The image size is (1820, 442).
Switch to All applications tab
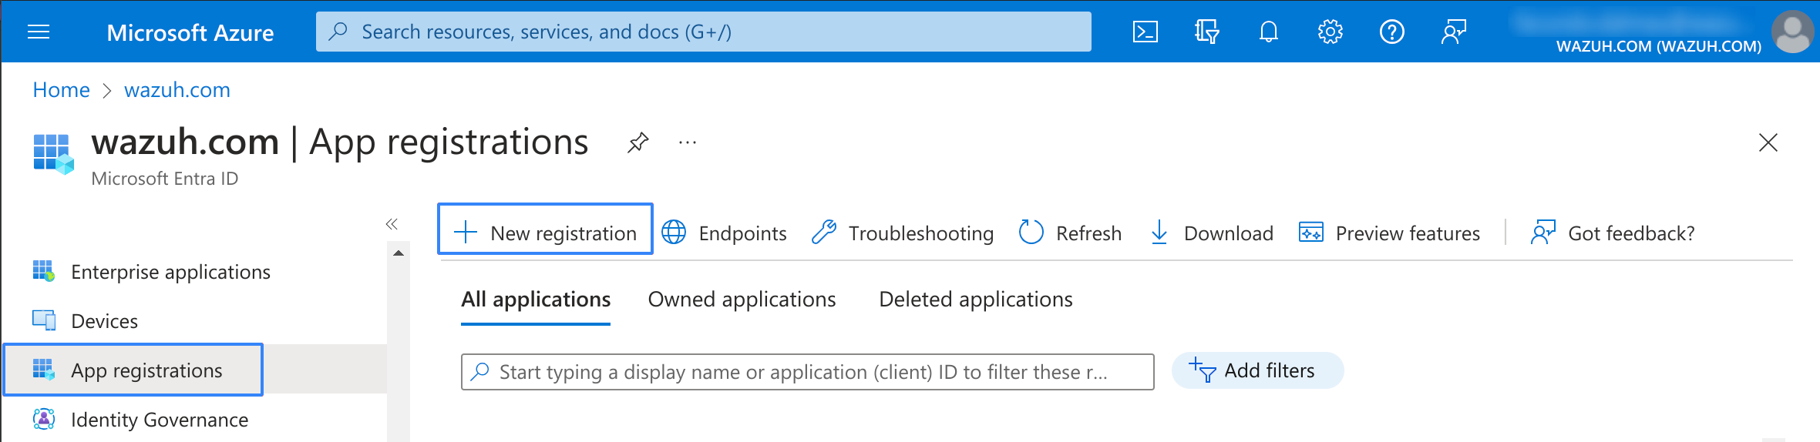536,300
